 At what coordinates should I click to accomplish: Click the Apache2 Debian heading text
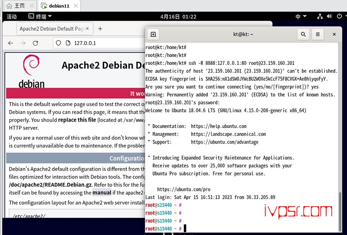click(x=103, y=65)
